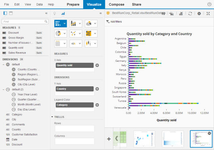Open the scatter plot visualization thumbnail

tap(144, 139)
